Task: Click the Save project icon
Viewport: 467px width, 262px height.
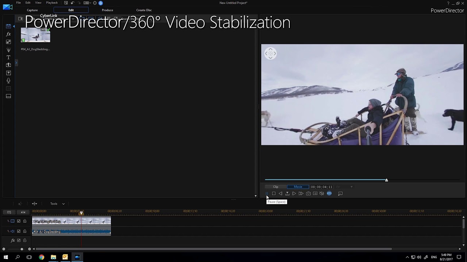Action: pos(66,3)
